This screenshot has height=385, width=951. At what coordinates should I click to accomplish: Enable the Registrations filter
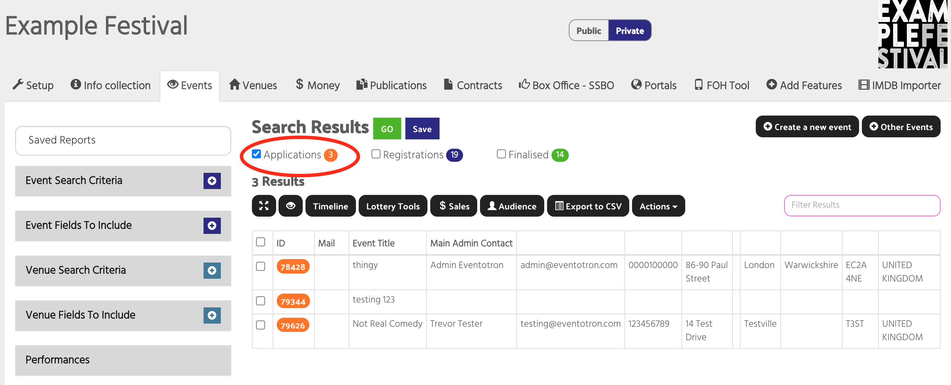376,154
